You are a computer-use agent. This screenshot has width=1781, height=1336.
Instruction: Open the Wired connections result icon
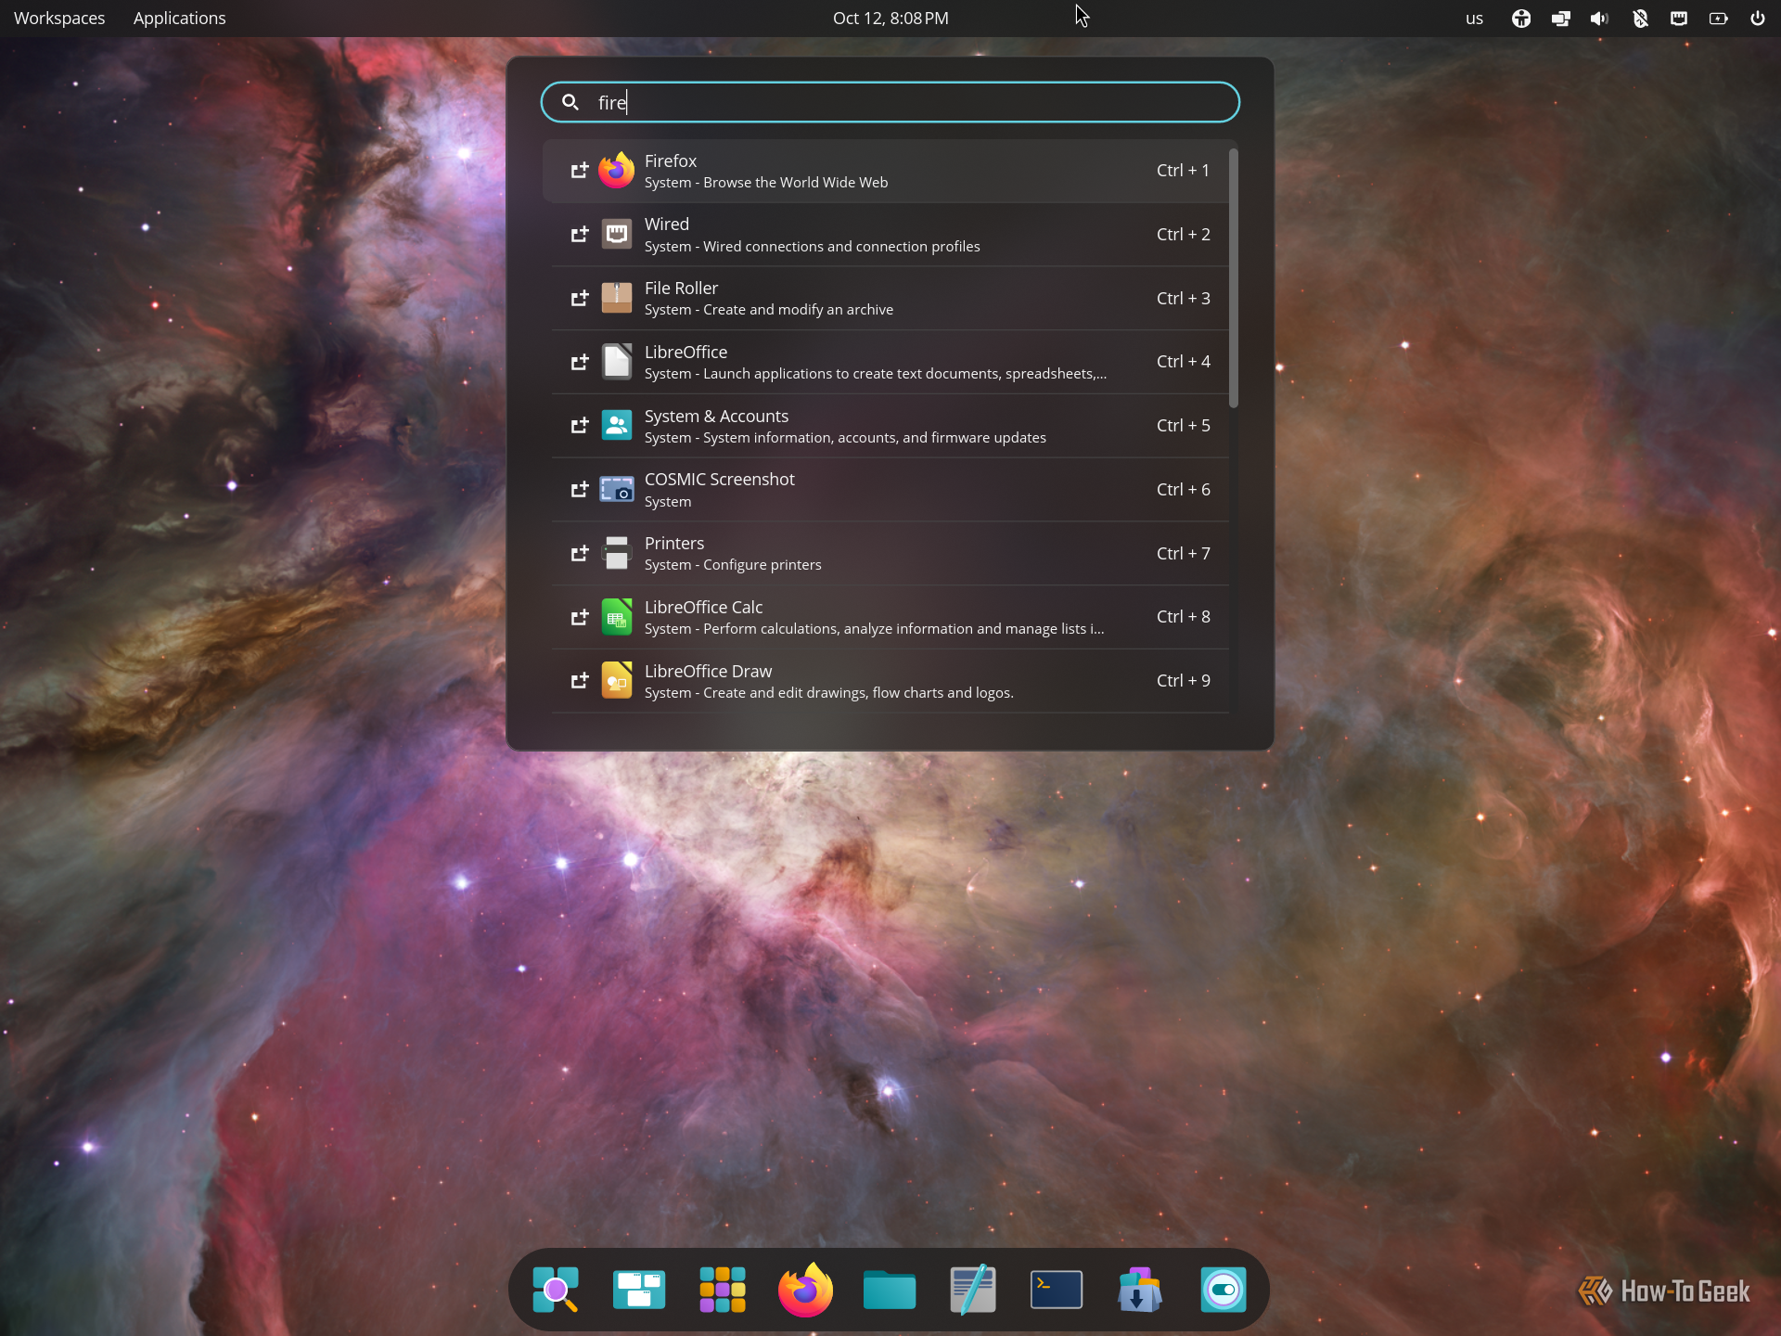click(617, 235)
